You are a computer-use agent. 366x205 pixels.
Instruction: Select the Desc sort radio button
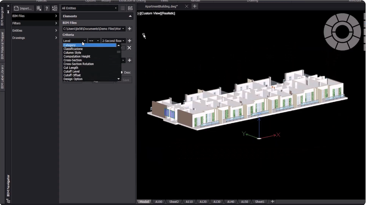[122, 72]
